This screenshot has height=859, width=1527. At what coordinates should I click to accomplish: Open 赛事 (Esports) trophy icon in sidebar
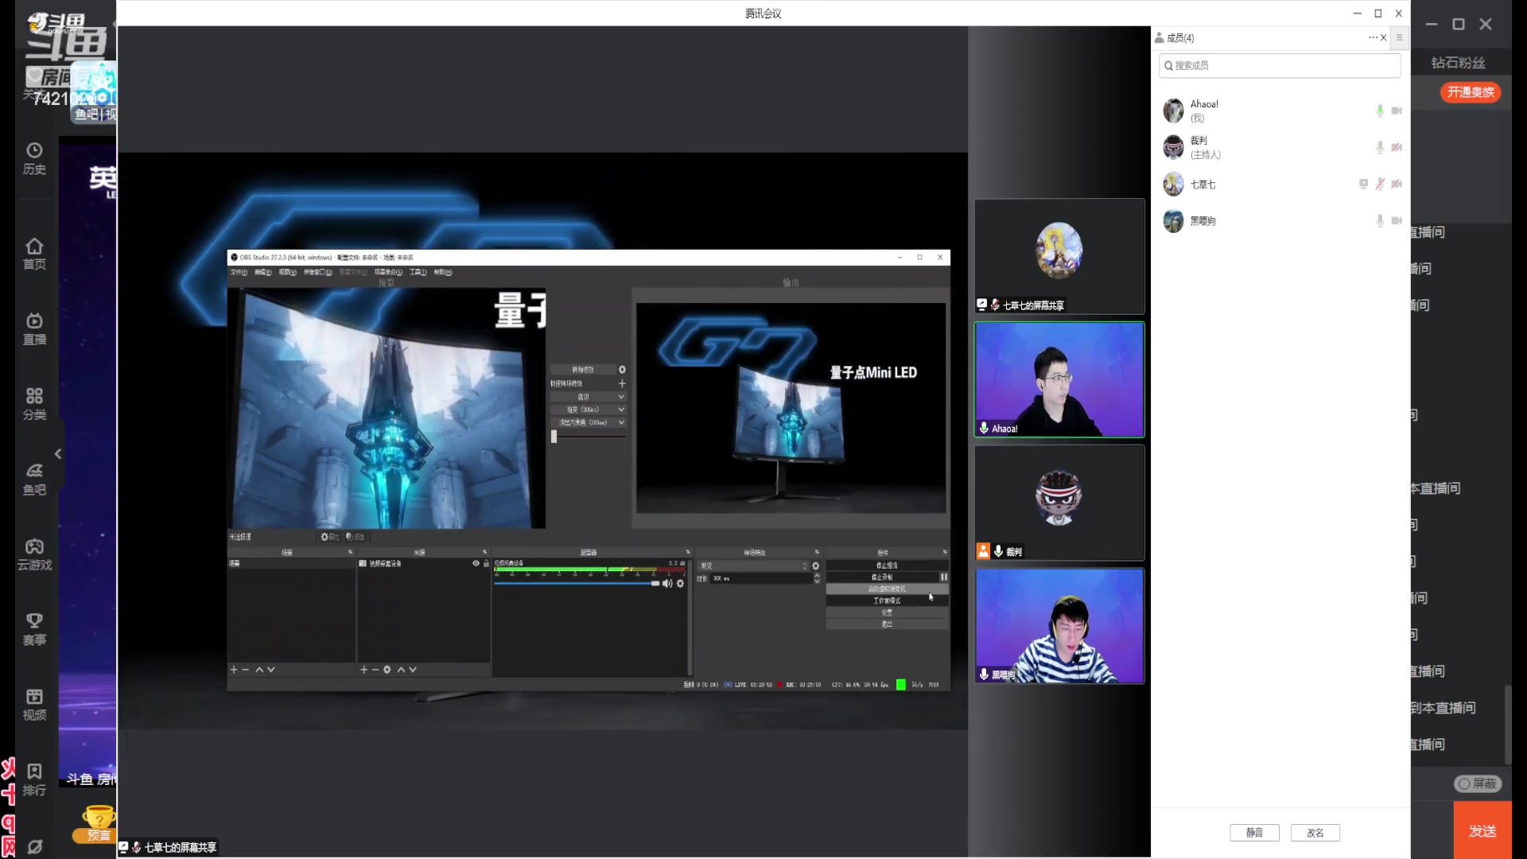coord(34,629)
